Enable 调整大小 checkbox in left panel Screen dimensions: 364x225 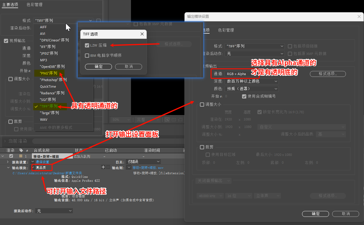coord(11,79)
